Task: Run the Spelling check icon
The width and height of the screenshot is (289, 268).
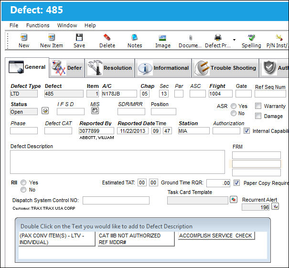Action: [251, 37]
